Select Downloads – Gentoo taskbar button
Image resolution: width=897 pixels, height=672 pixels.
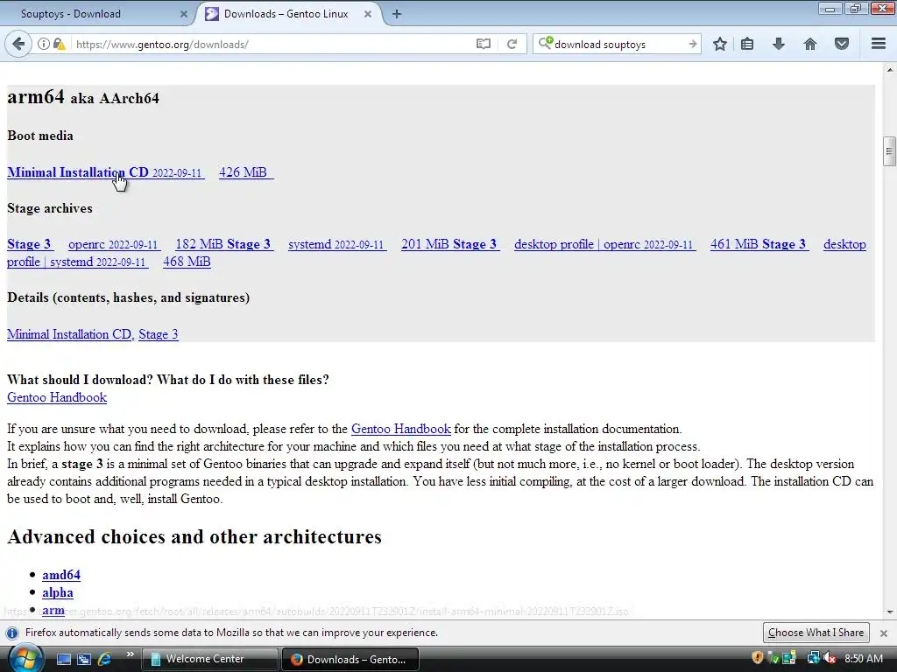click(350, 659)
